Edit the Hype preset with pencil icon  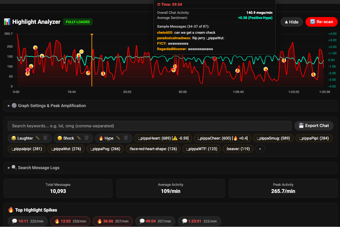point(118,138)
